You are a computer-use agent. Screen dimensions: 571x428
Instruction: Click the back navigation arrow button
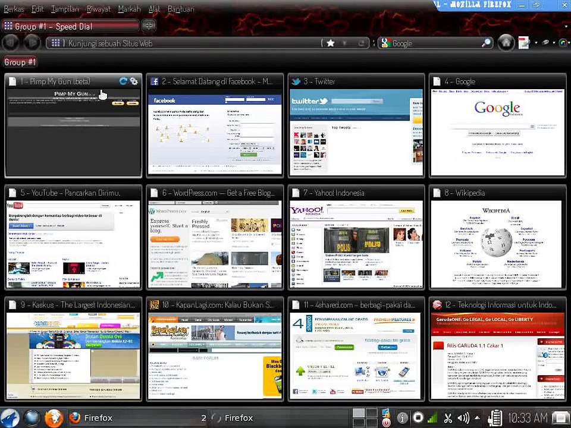pyautogui.click(x=11, y=43)
